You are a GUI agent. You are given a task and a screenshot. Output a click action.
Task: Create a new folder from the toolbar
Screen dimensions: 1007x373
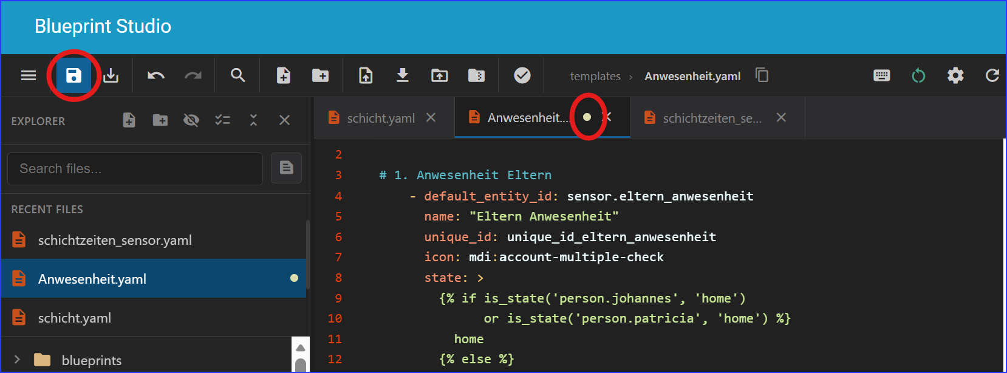pyautogui.click(x=320, y=75)
